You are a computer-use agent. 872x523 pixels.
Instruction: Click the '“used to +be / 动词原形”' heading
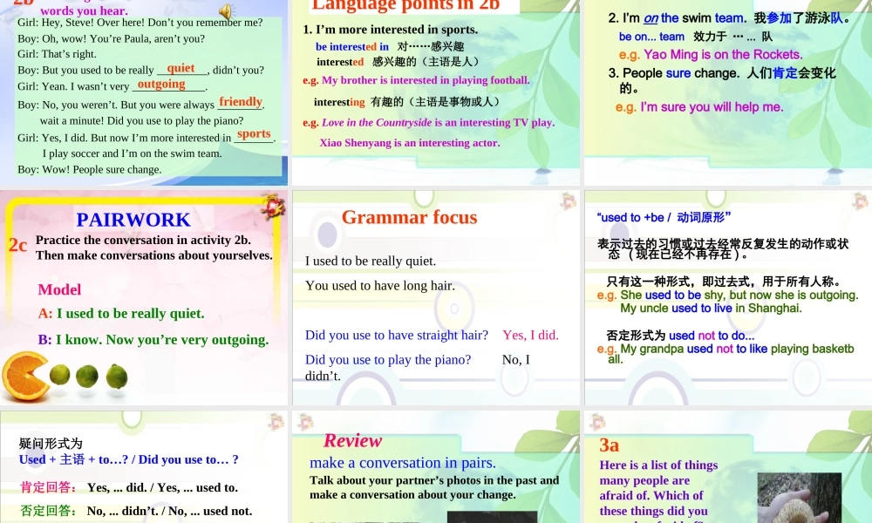click(664, 217)
